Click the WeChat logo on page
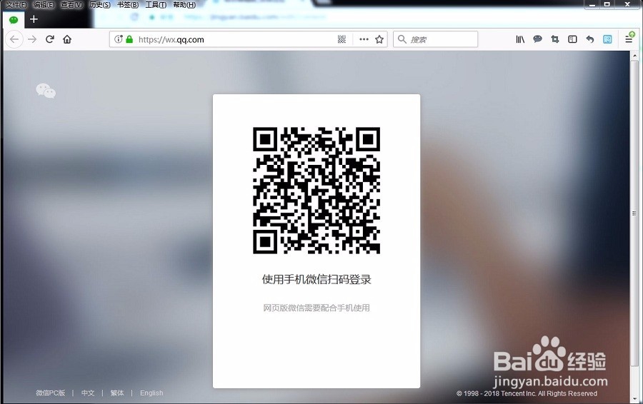The image size is (643, 404). (x=46, y=91)
